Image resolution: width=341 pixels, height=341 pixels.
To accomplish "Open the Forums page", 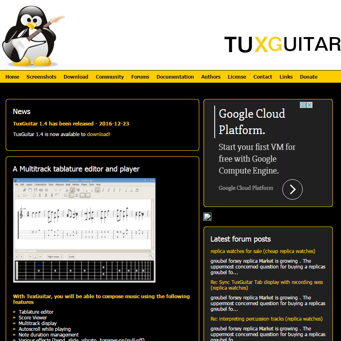I will coord(140,77).
